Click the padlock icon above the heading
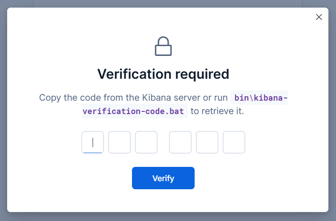This screenshot has height=221, width=336. [x=163, y=46]
